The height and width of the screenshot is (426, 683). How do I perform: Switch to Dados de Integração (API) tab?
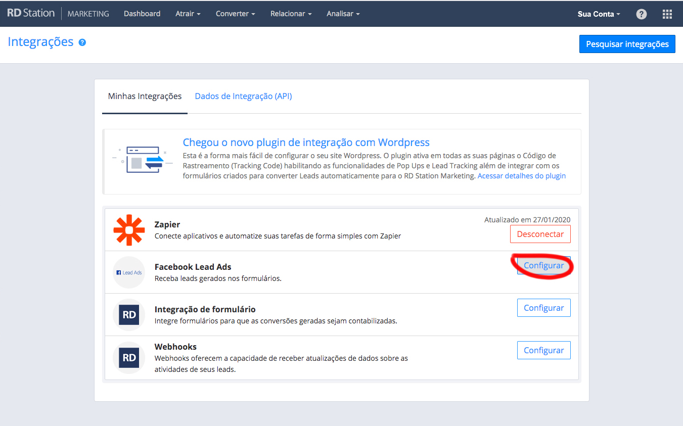click(243, 96)
